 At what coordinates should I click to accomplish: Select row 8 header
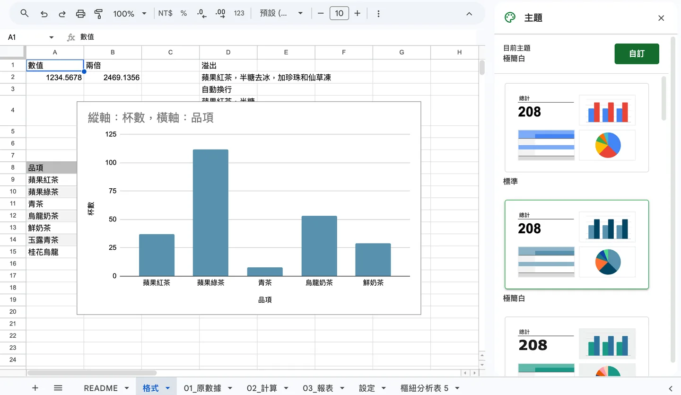click(x=13, y=167)
